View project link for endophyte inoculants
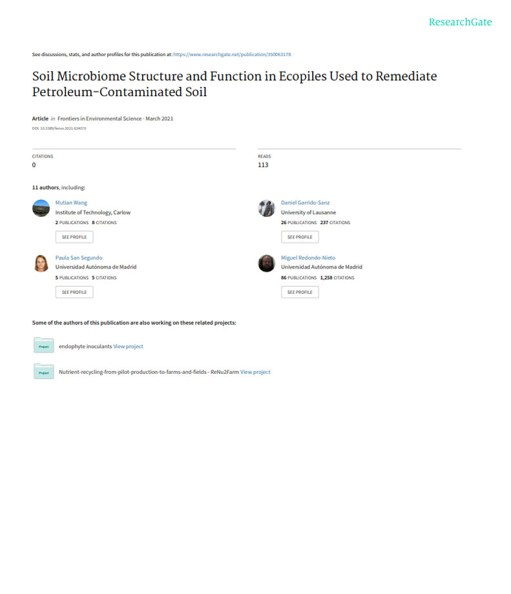 tap(128, 346)
